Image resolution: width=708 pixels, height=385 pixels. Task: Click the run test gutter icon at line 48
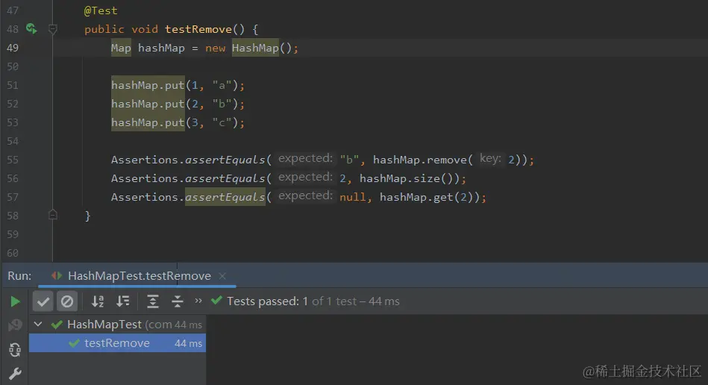(31, 29)
